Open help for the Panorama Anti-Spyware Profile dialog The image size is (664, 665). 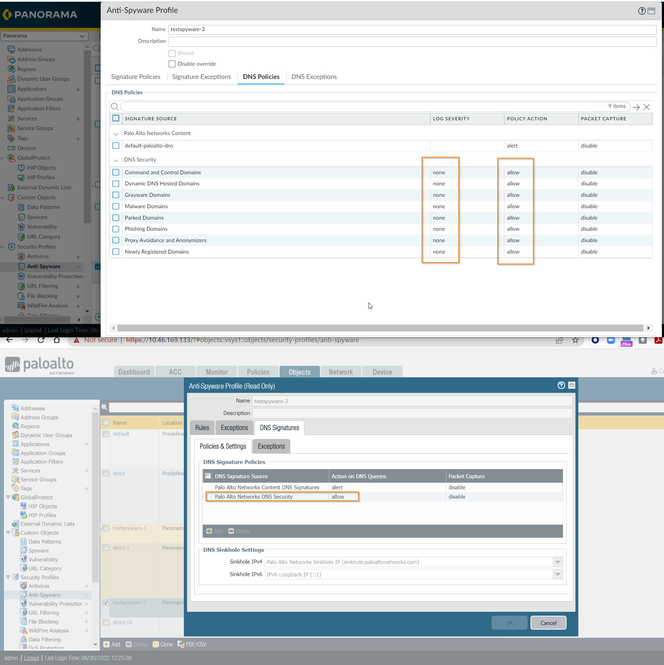(642, 11)
